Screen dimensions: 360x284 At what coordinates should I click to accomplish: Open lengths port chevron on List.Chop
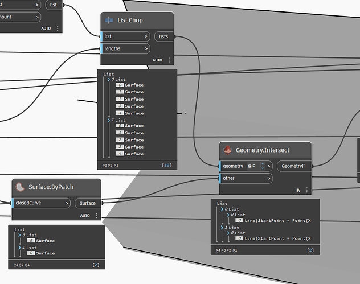pyautogui.click(x=146, y=48)
